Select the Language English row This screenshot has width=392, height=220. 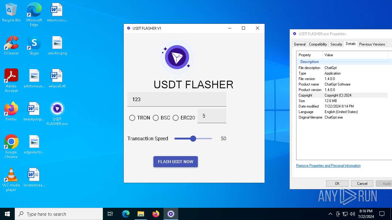pyautogui.click(x=342, y=112)
